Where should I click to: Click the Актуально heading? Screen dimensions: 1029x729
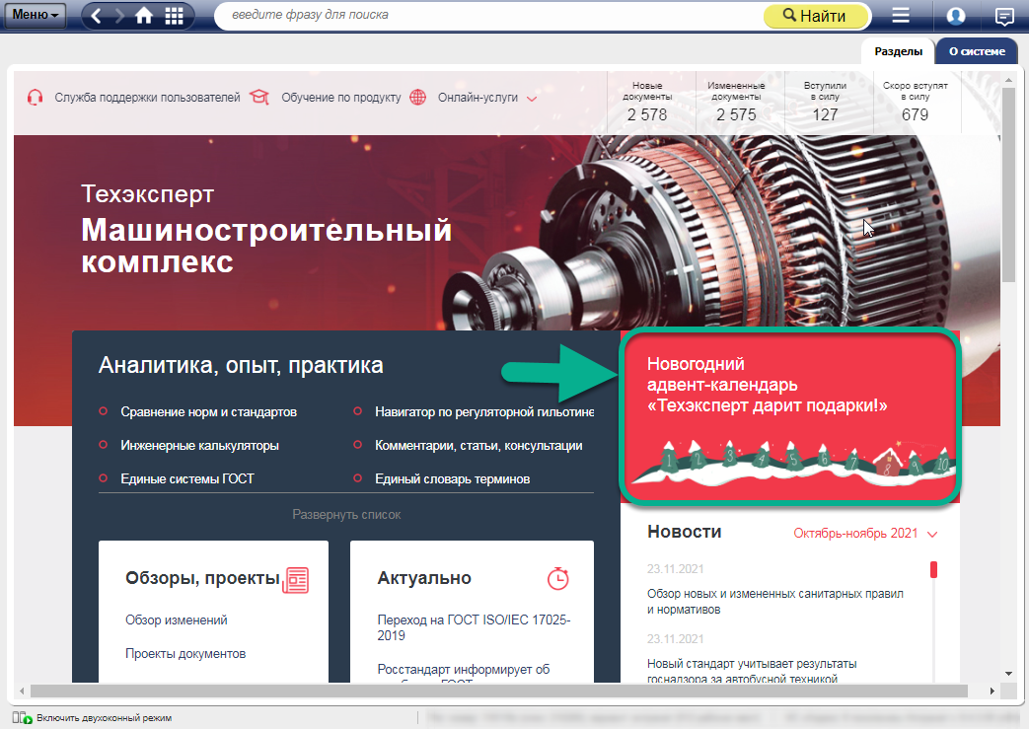point(424,578)
